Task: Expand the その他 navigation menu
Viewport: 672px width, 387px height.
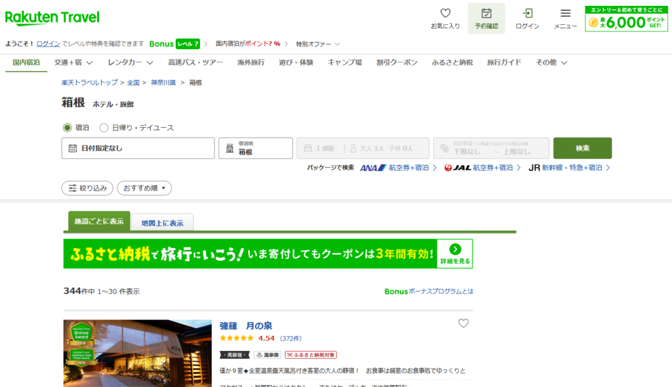Action: point(551,63)
